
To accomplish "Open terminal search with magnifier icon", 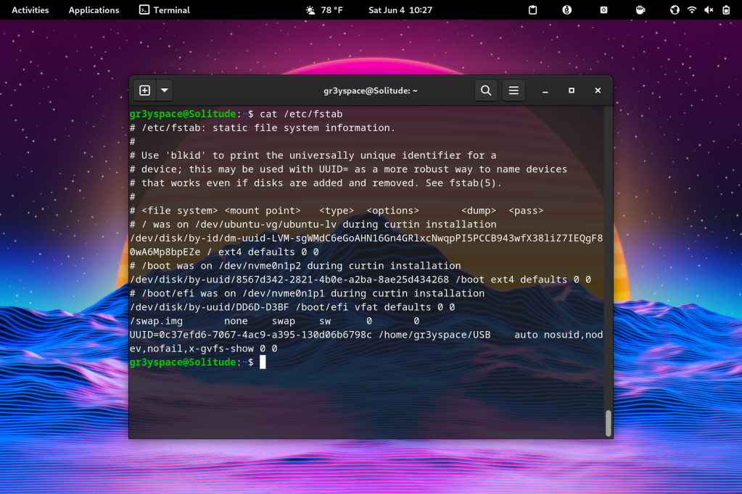I will [486, 91].
